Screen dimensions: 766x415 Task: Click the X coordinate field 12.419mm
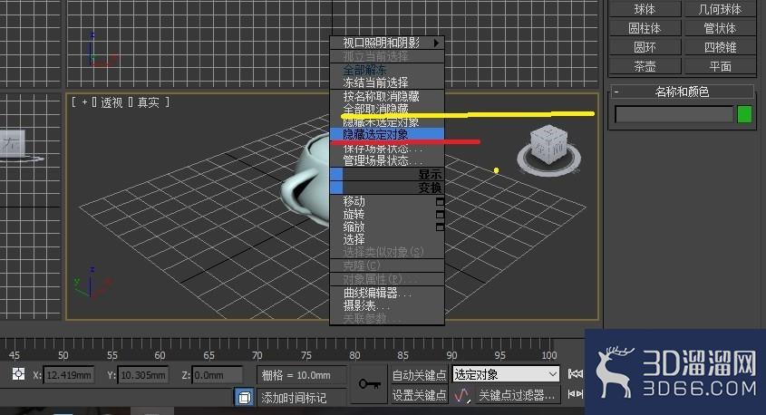(x=69, y=375)
